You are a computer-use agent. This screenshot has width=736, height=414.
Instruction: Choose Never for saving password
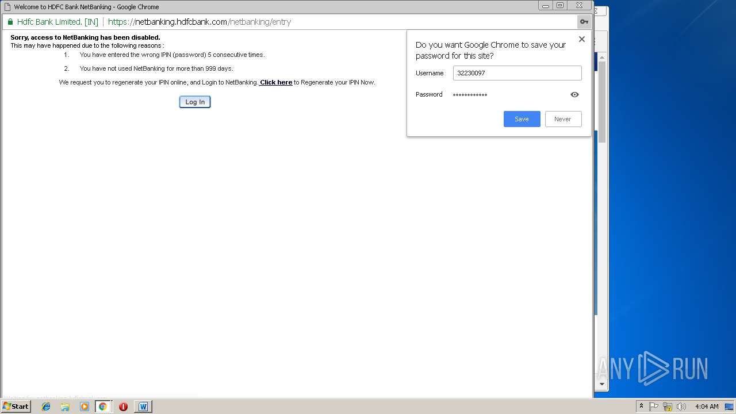563,119
